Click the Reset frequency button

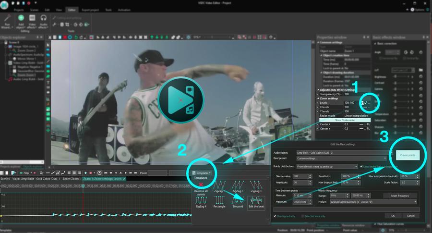(x=399, y=196)
